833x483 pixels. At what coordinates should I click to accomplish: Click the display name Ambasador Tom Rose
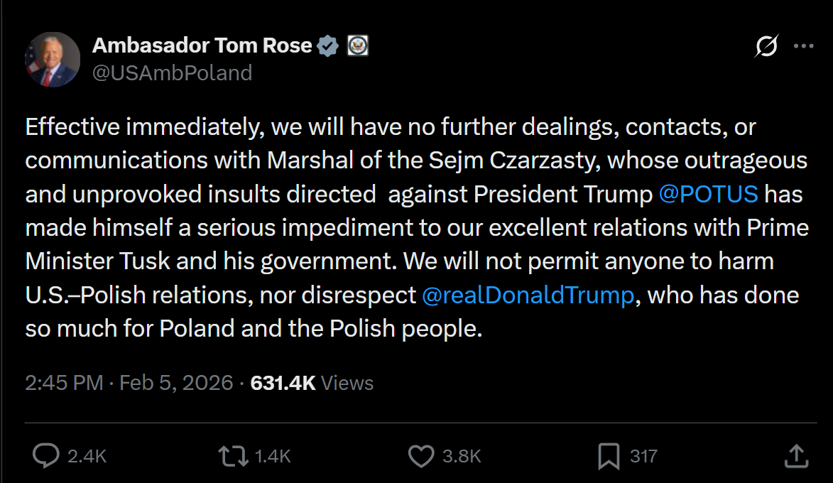(x=202, y=46)
